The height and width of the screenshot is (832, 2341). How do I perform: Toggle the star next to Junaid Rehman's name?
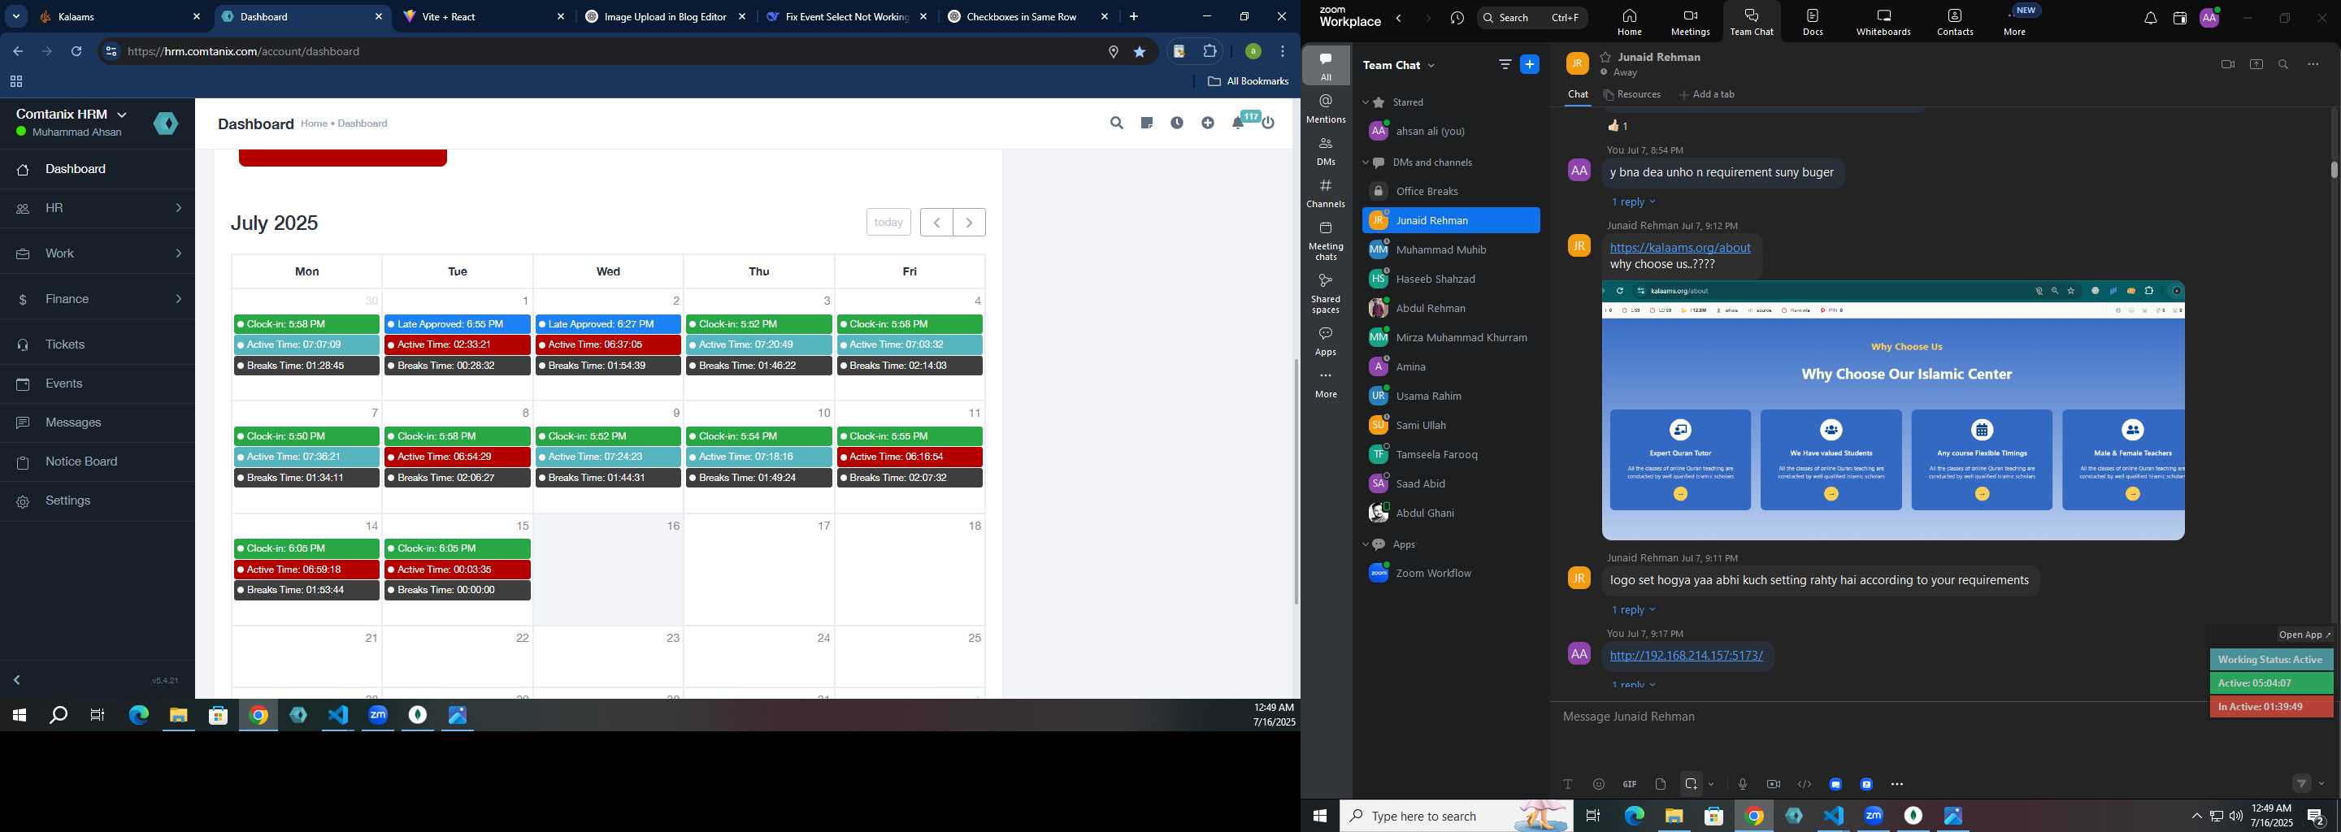tap(1606, 57)
